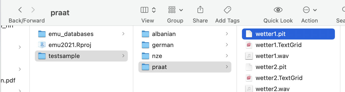
Task: Go back with the Back arrow
Action: 20,10
